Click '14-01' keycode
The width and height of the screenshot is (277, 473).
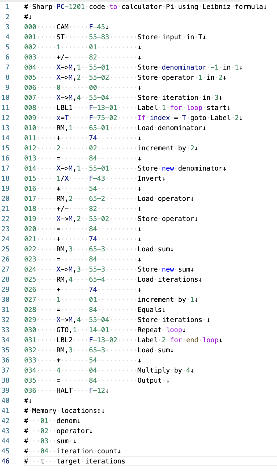pyautogui.click(x=99, y=330)
